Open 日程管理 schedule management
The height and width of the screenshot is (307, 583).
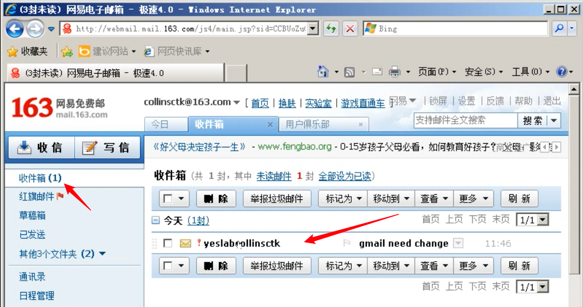37,296
